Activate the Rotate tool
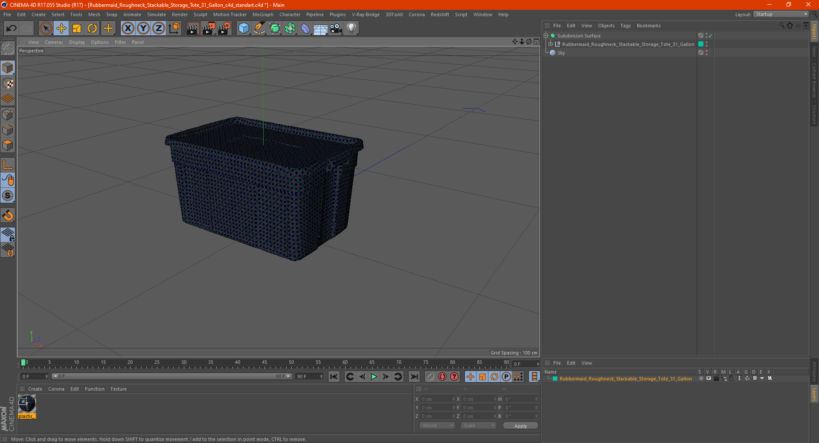 click(92, 29)
